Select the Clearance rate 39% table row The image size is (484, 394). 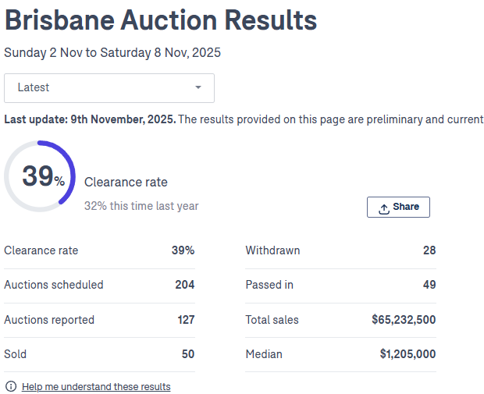(x=99, y=250)
